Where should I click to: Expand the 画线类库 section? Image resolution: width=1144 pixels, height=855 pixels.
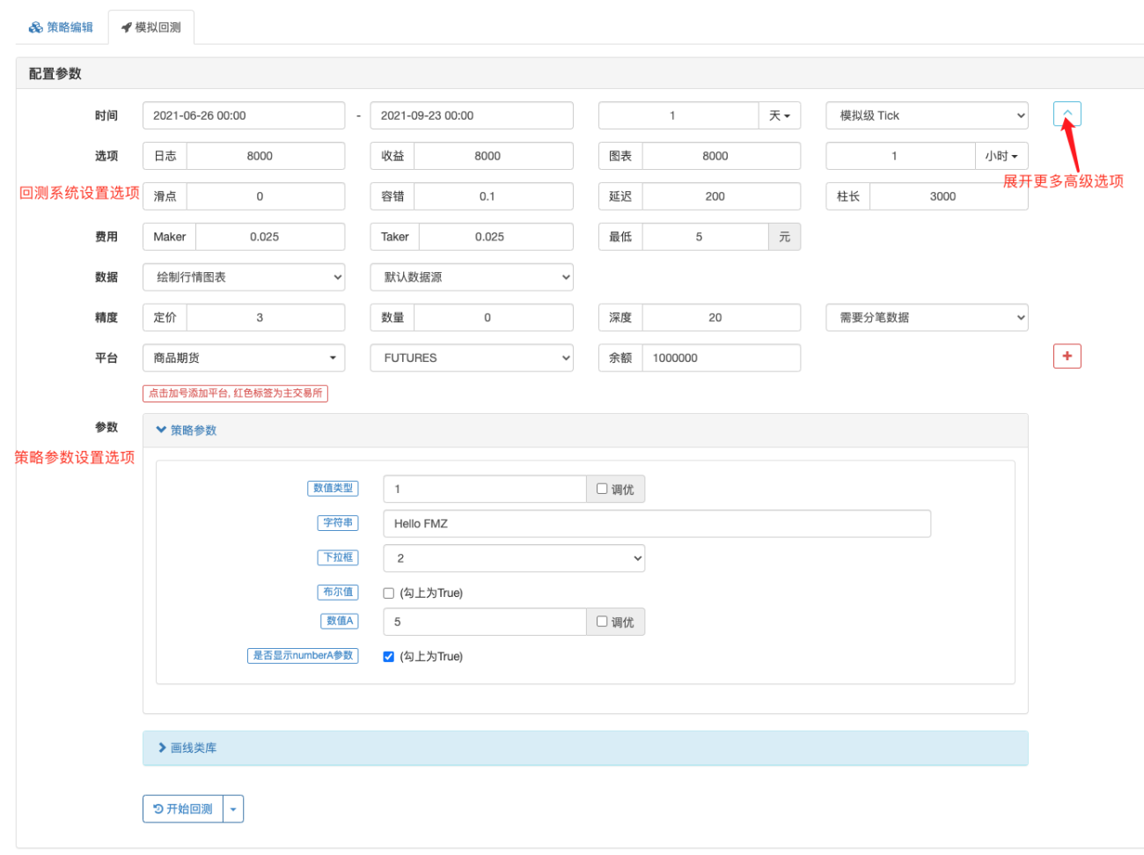[x=585, y=748]
